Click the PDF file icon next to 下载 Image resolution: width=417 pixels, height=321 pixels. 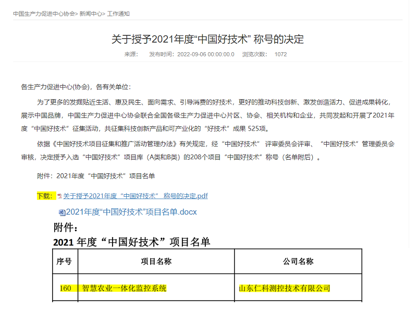coord(59,196)
